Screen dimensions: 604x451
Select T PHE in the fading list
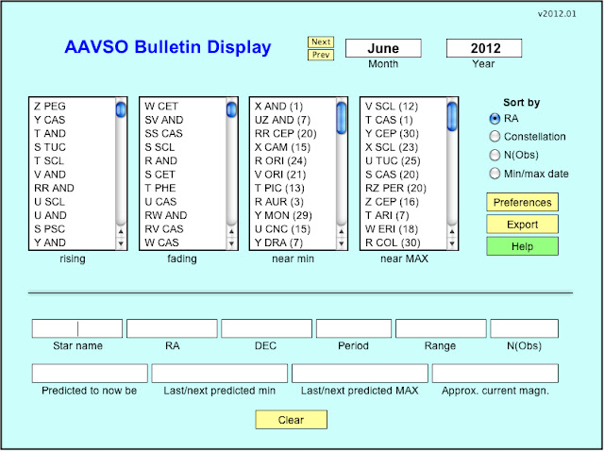click(x=159, y=188)
